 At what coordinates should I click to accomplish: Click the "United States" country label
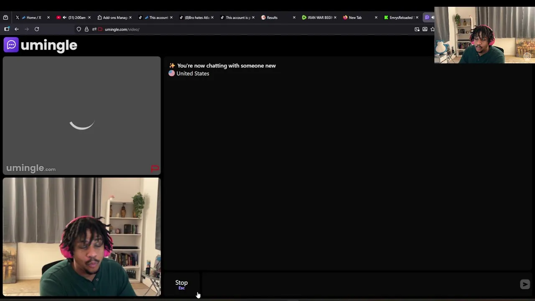(193, 74)
